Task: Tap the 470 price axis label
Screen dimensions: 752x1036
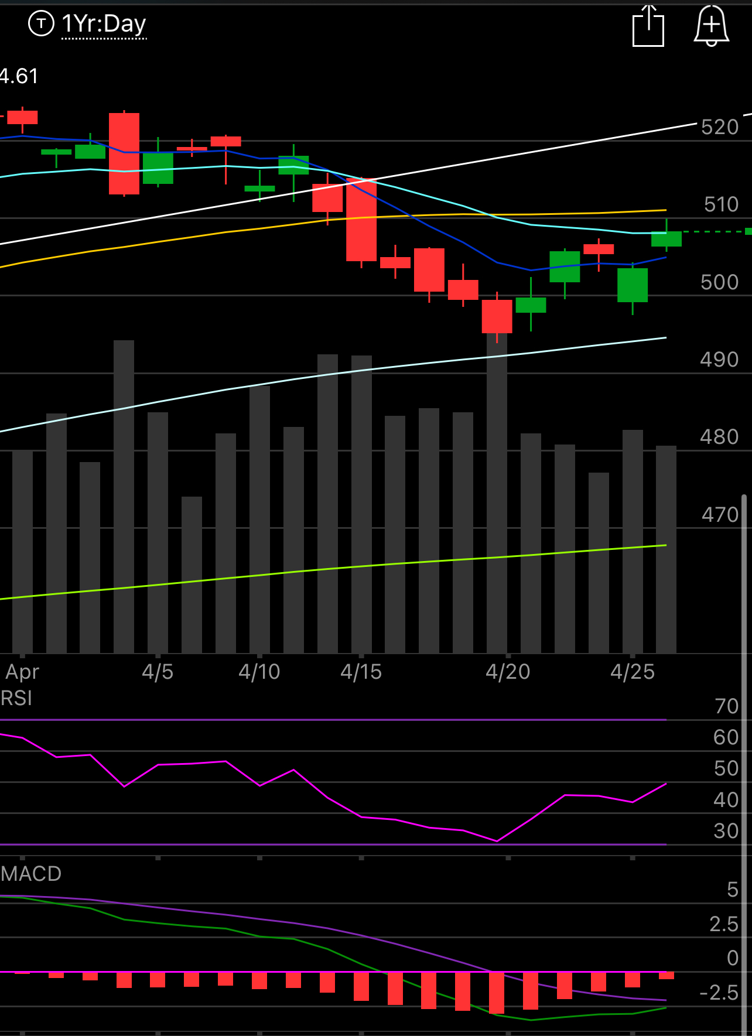Action: (x=720, y=515)
